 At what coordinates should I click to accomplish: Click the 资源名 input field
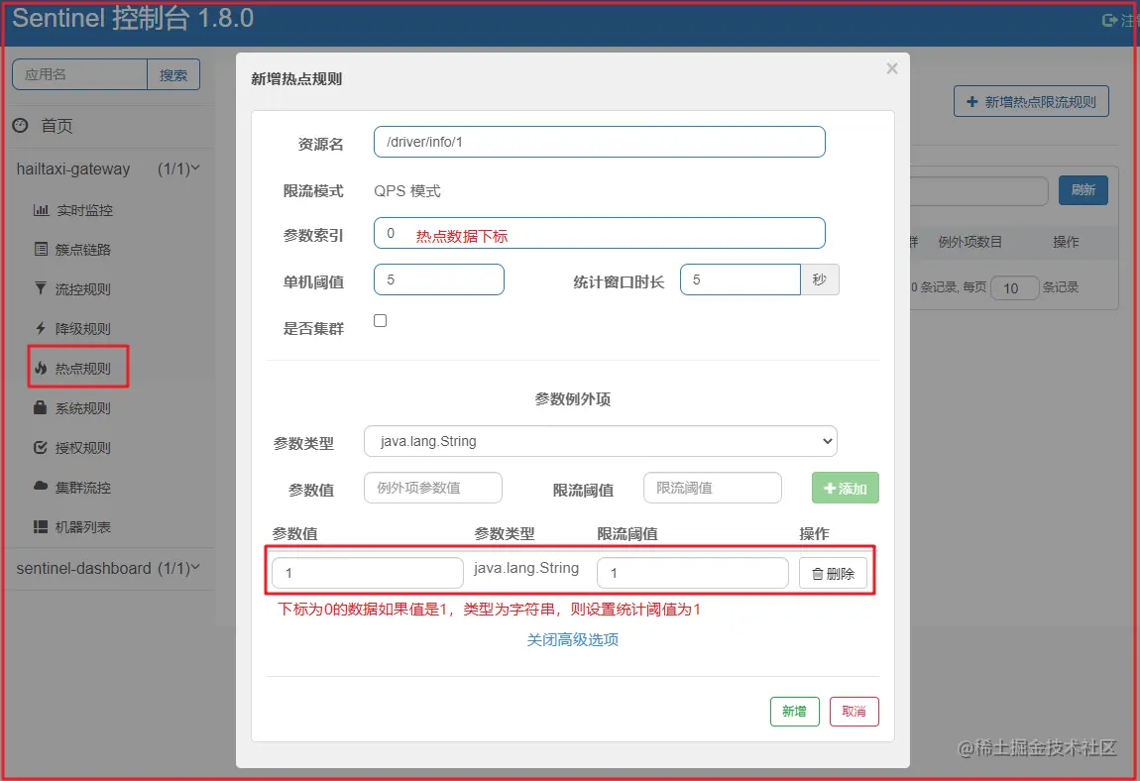(600, 142)
